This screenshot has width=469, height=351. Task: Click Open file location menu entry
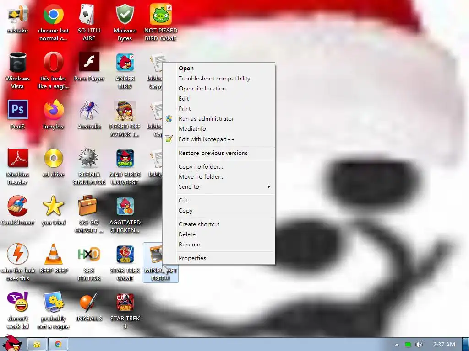click(x=219, y=89)
